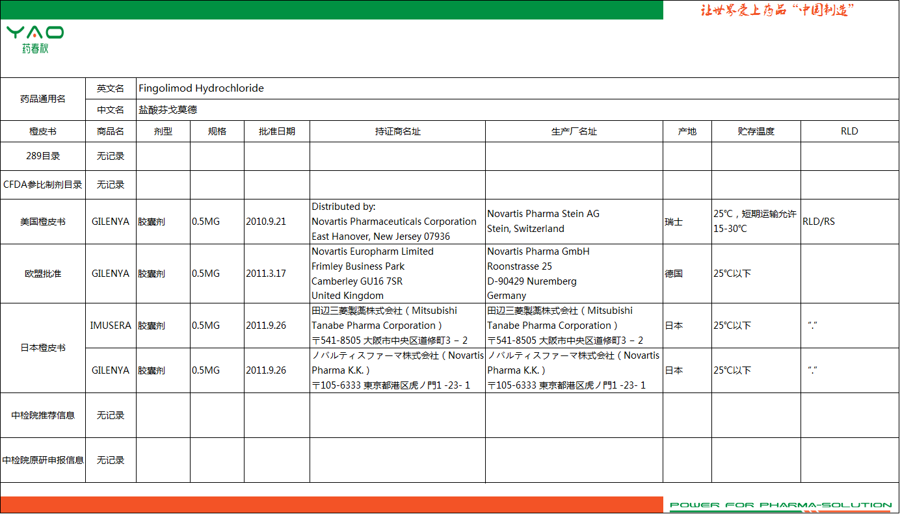Viewport: 900px width, 527px height.
Task: Click the approval date 2011.3.17
Action: (x=277, y=274)
